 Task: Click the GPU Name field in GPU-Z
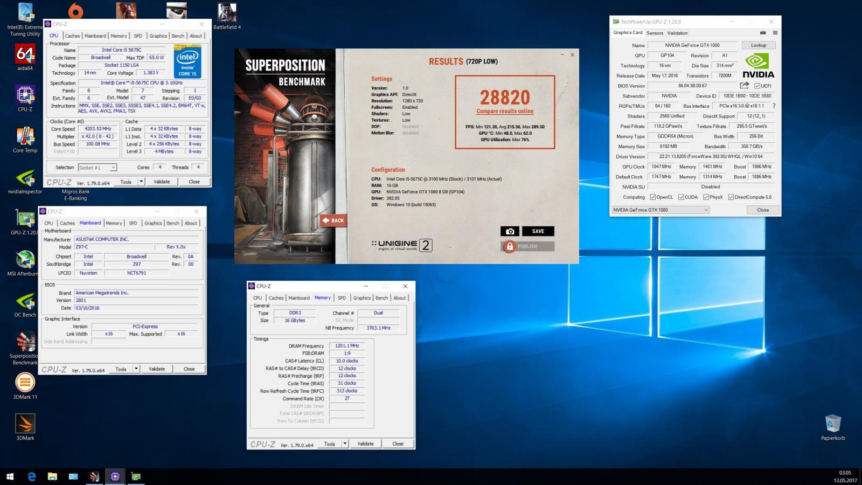coord(692,45)
